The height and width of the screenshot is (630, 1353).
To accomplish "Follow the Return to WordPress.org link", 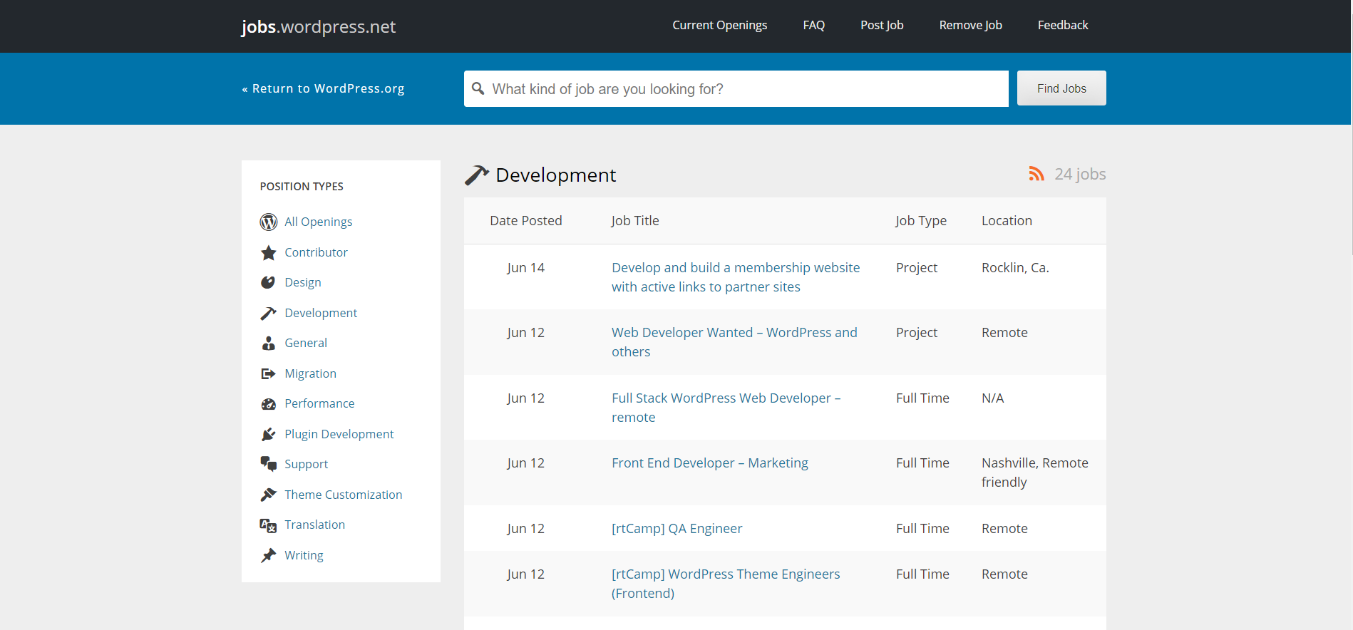I will (x=323, y=89).
